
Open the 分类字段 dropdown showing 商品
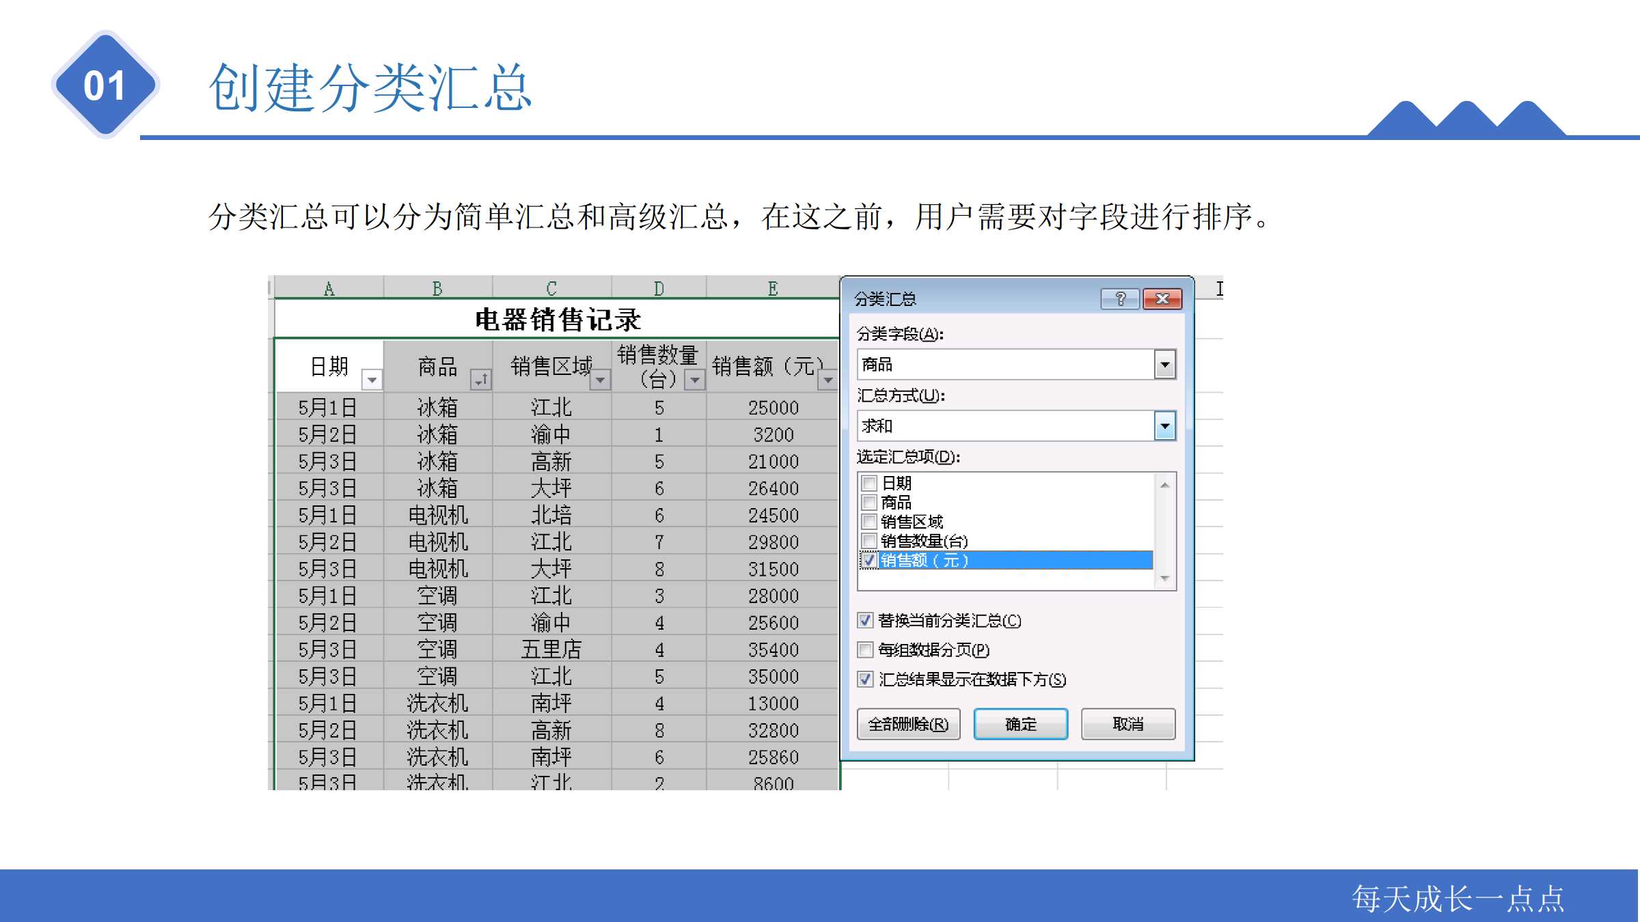(x=1165, y=364)
